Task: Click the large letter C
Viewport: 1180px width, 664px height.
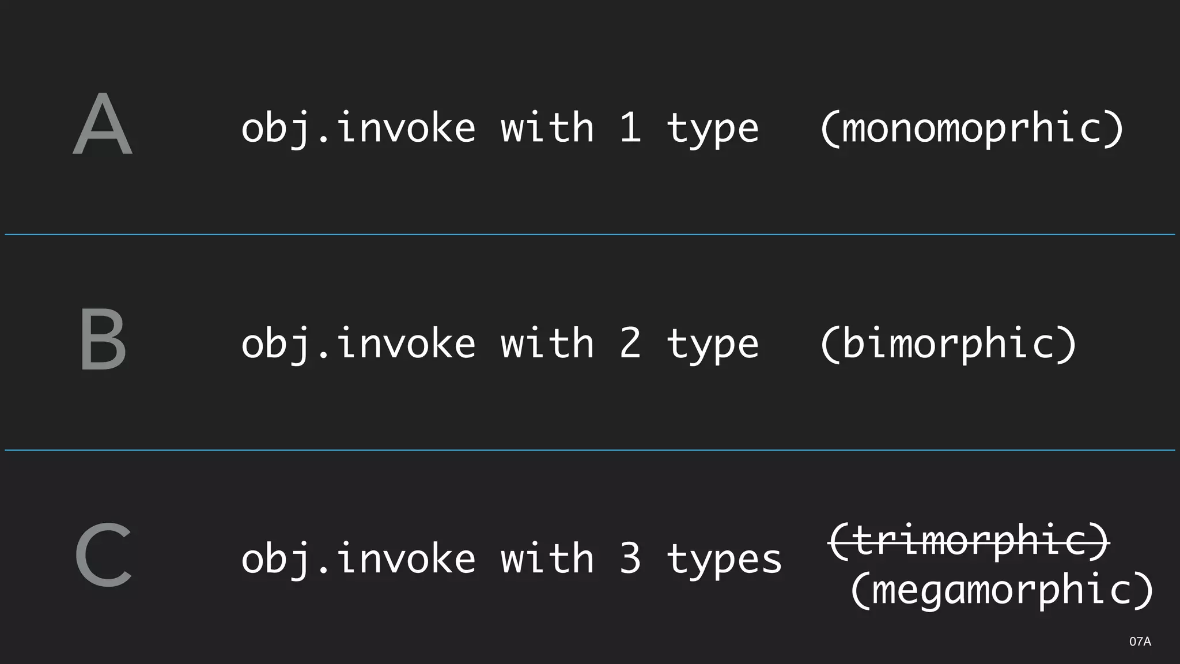Action: (x=104, y=554)
